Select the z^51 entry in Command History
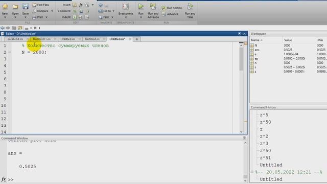The width and height of the screenshot is (327, 184). (x=265, y=158)
